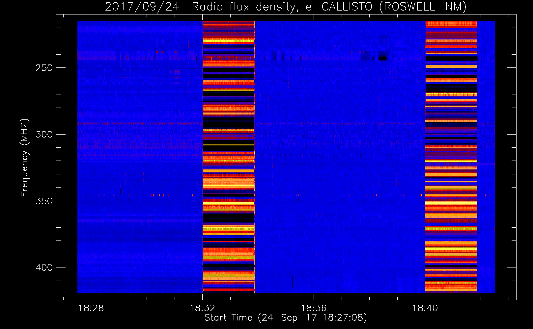Viewport: 533px width, 329px height.
Task: Click the 400 frequency tick label
Action: click(44, 267)
